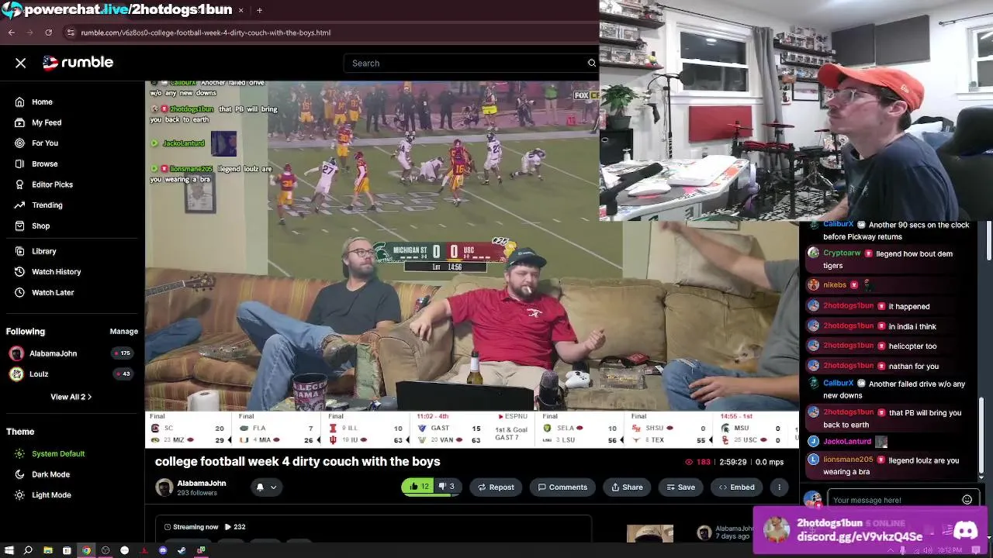Open AlabamaJohn in the Following list
This screenshot has width=993, height=558.
pyautogui.click(x=53, y=353)
